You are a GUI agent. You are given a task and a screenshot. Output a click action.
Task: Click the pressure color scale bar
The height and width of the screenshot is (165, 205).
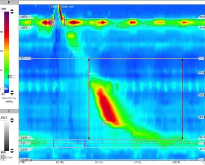(6, 52)
